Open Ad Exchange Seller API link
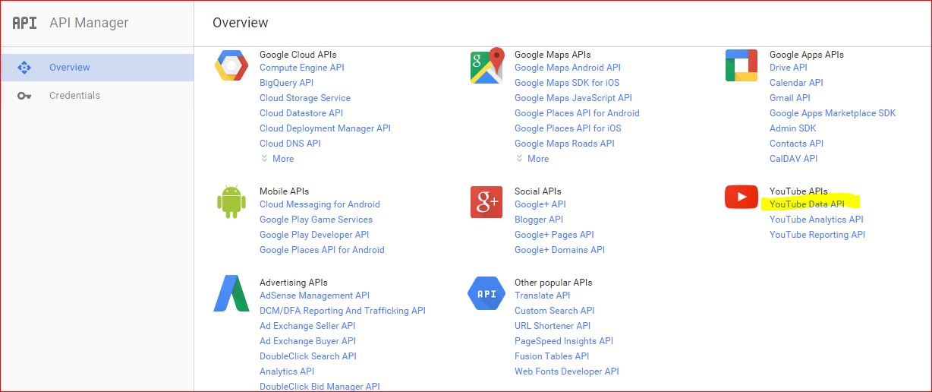 point(307,326)
